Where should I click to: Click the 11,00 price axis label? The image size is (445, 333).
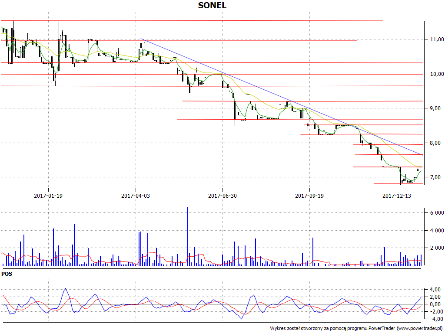(437, 39)
